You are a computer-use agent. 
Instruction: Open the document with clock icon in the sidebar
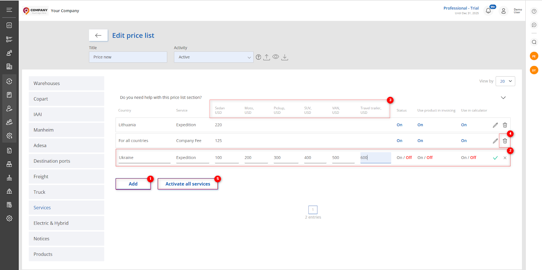point(9,205)
